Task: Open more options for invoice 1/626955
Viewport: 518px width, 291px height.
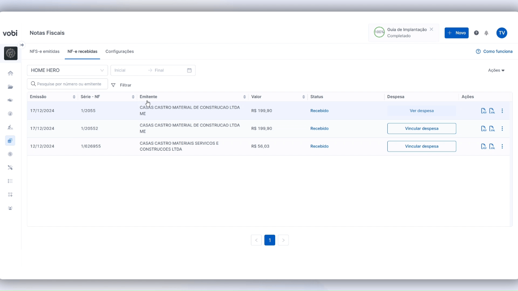Action: click(x=502, y=146)
